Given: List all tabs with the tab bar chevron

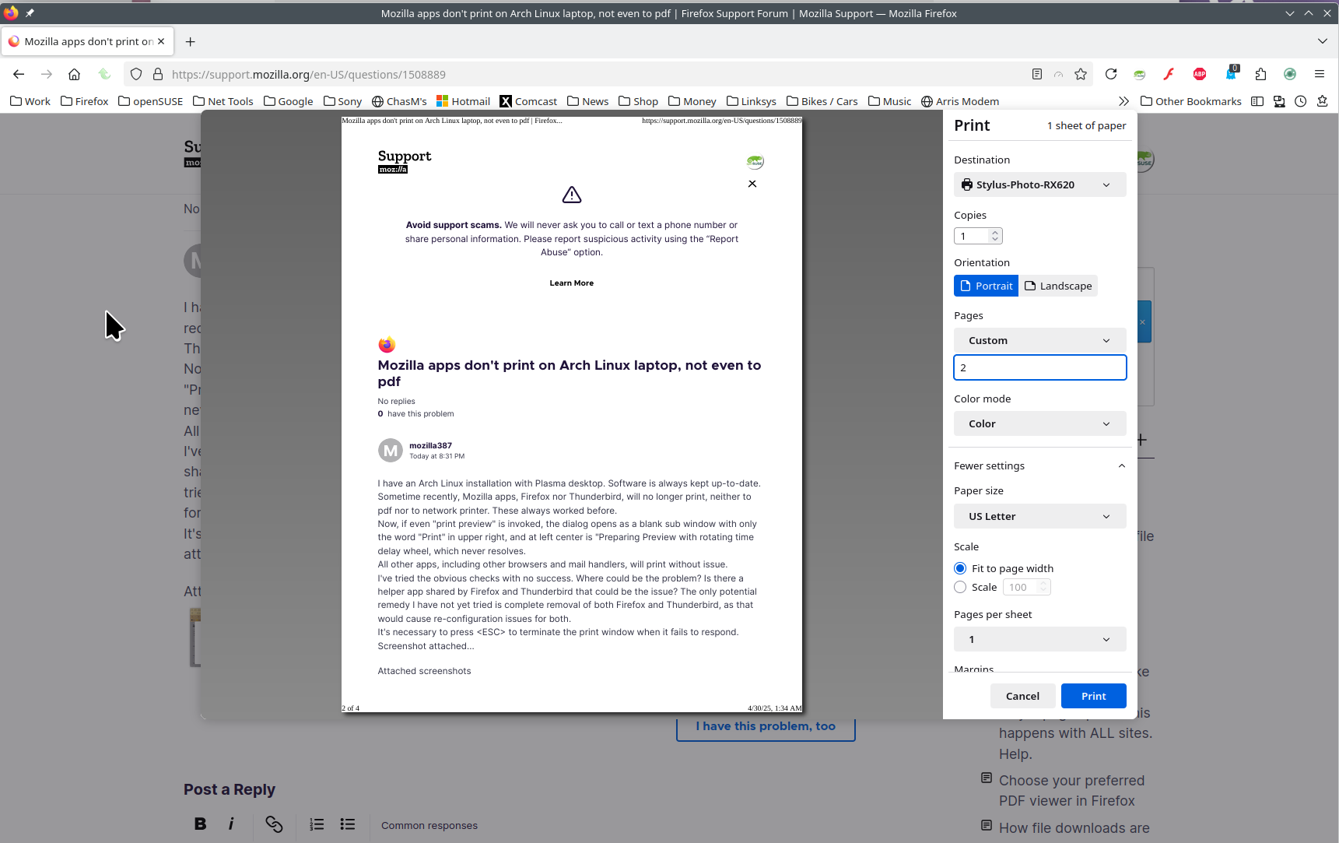Looking at the screenshot, I should pos(1323,40).
